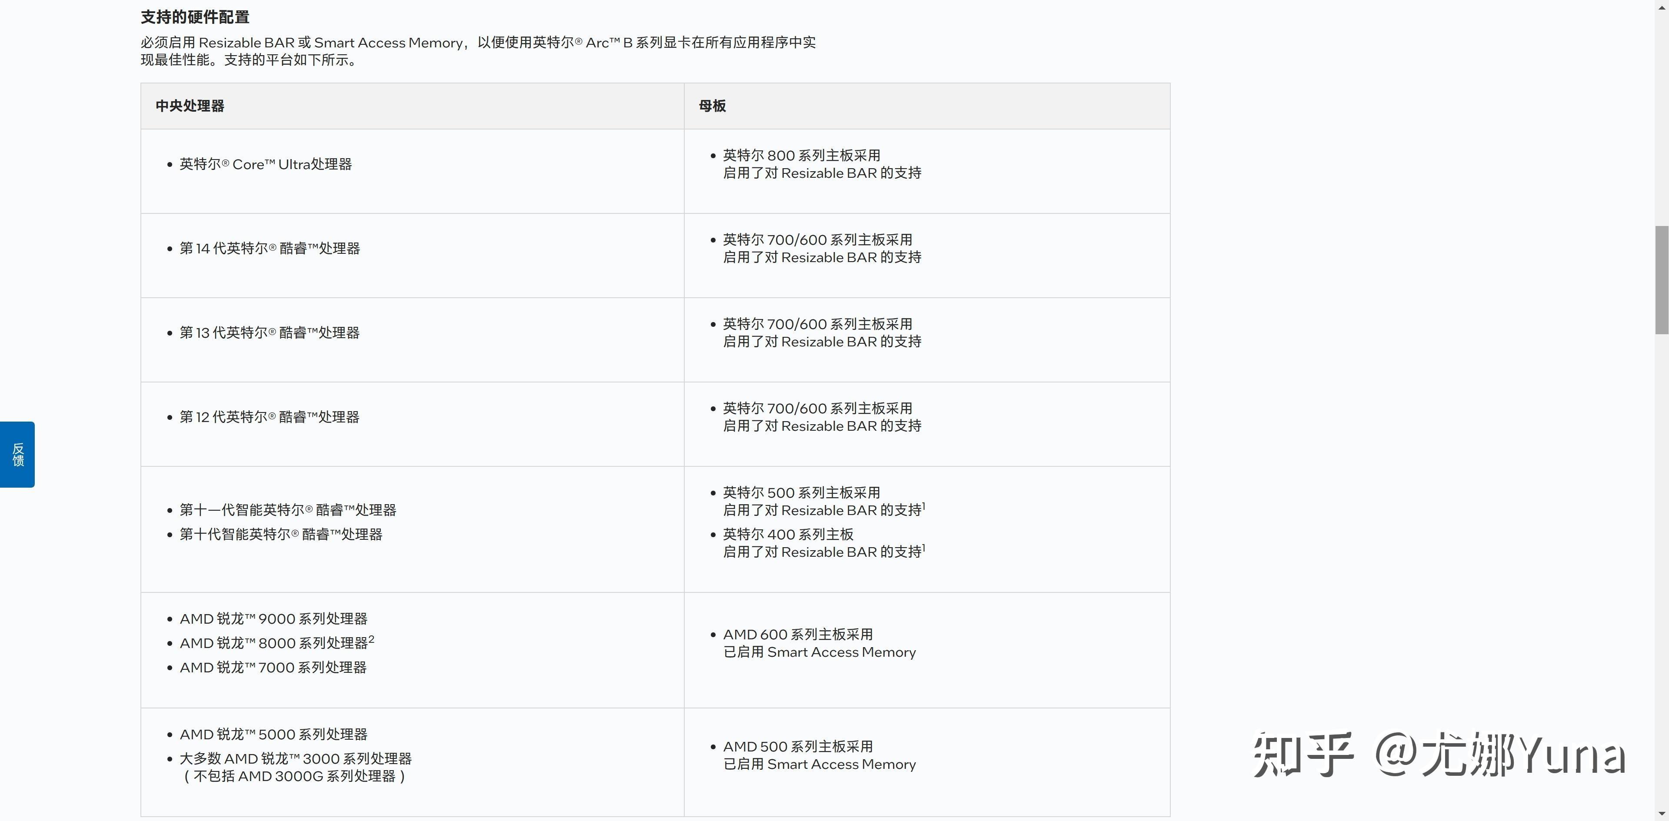Image resolution: width=1669 pixels, height=821 pixels.
Task: Click the scrollbar down arrow
Action: pyautogui.click(x=1661, y=814)
